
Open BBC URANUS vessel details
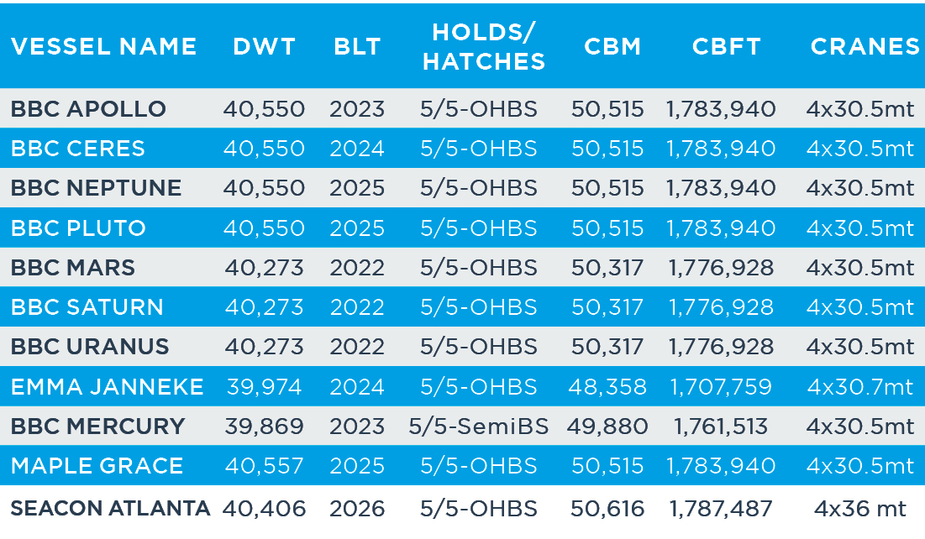(x=90, y=347)
